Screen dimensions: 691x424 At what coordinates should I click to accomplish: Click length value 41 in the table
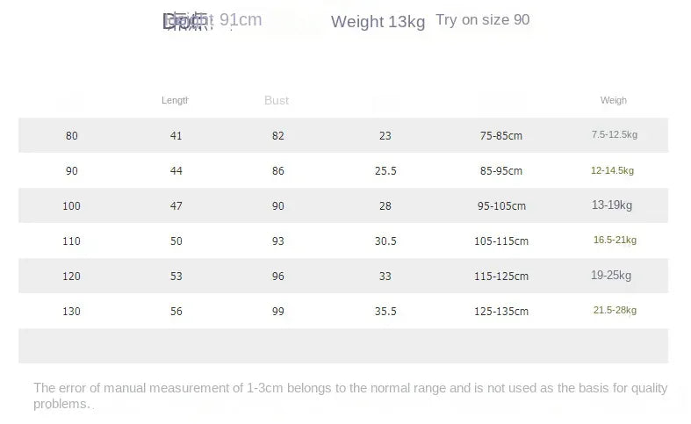pyautogui.click(x=176, y=136)
